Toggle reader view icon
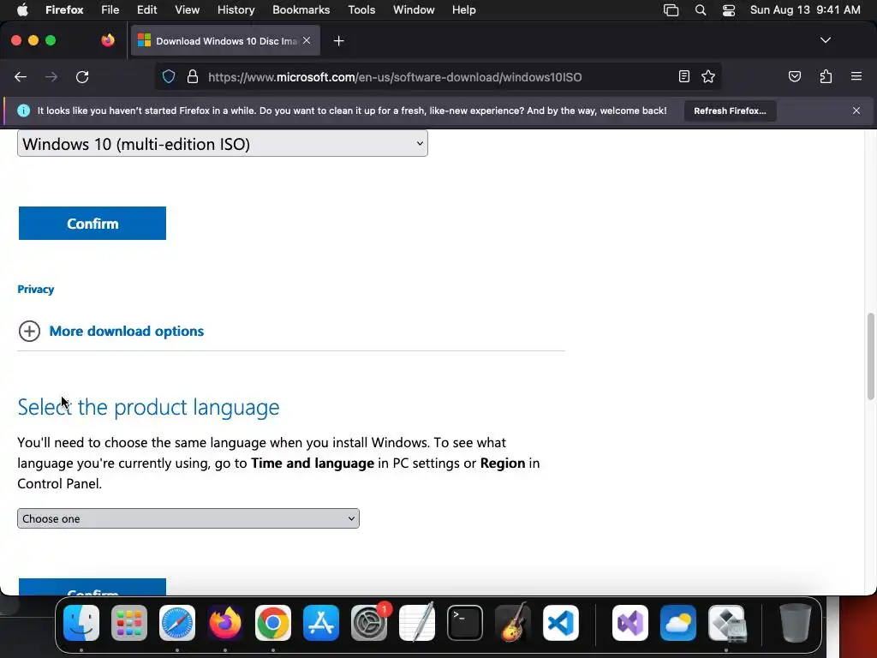Viewport: 877px width, 658px height. (x=684, y=76)
